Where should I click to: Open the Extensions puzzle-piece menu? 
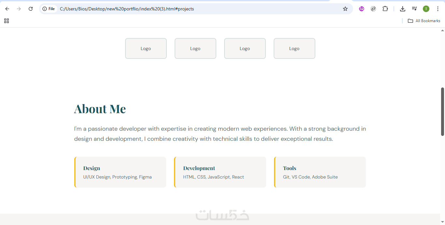pyautogui.click(x=385, y=9)
